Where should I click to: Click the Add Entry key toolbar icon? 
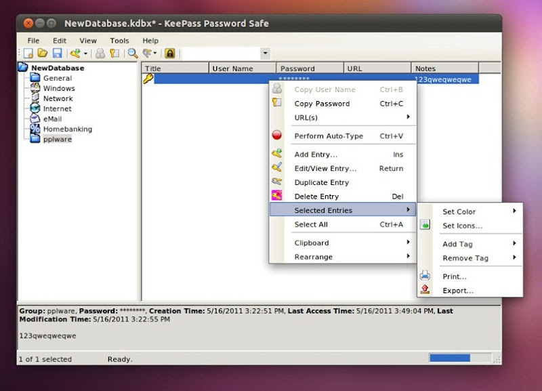coord(75,54)
